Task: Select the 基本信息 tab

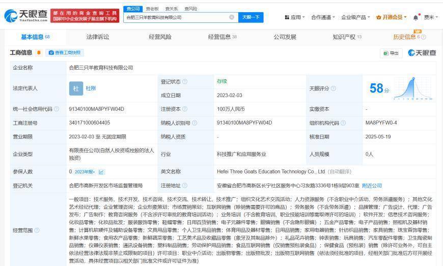Action: [x=35, y=37]
